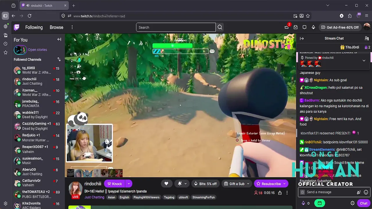This screenshot has height=209, width=372.
Task: Open stream more options vertical dots
Action: coord(287,193)
